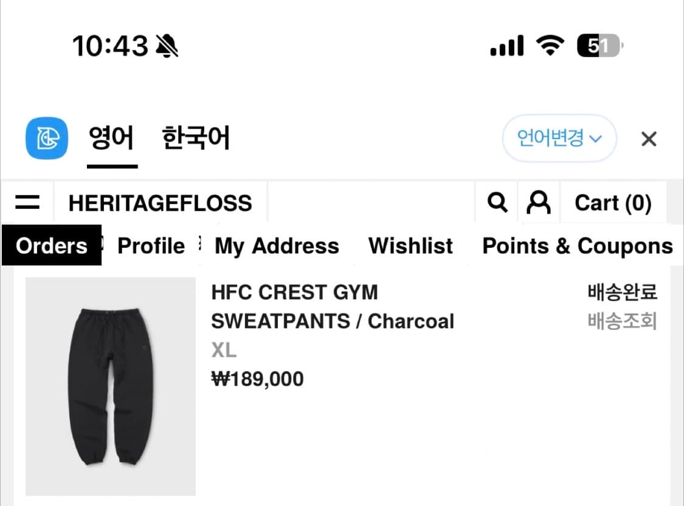Expand the 언어변경 language dropdown
684x506 pixels.
click(559, 138)
